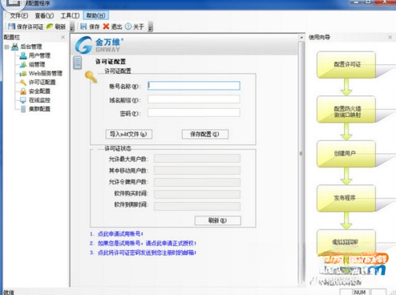Open the 文件(F) menu
This screenshot has width=396, height=295.
(19, 15)
